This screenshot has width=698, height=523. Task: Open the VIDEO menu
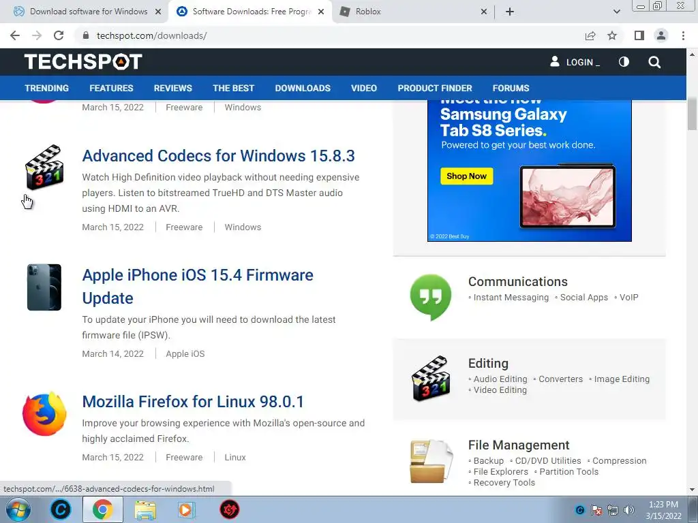[x=364, y=88]
